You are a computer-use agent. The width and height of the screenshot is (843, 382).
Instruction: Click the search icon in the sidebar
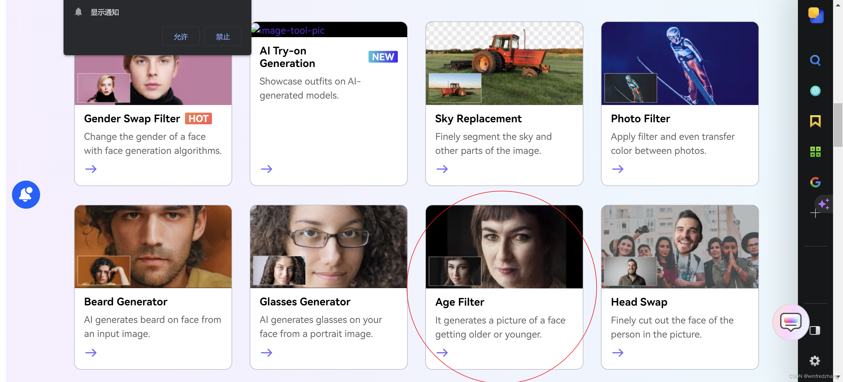[x=815, y=60]
